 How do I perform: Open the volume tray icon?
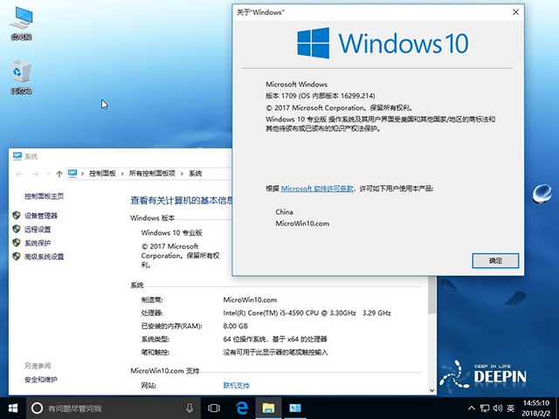pyautogui.click(x=498, y=408)
